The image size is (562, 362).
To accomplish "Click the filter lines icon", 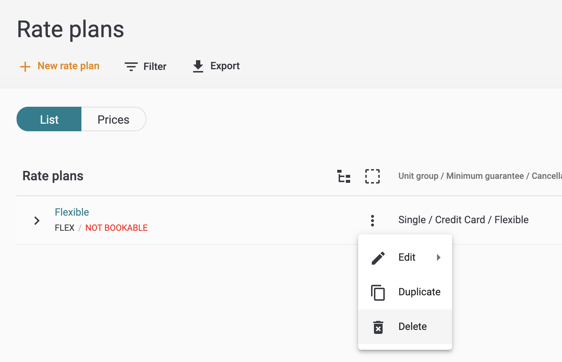I will (131, 67).
